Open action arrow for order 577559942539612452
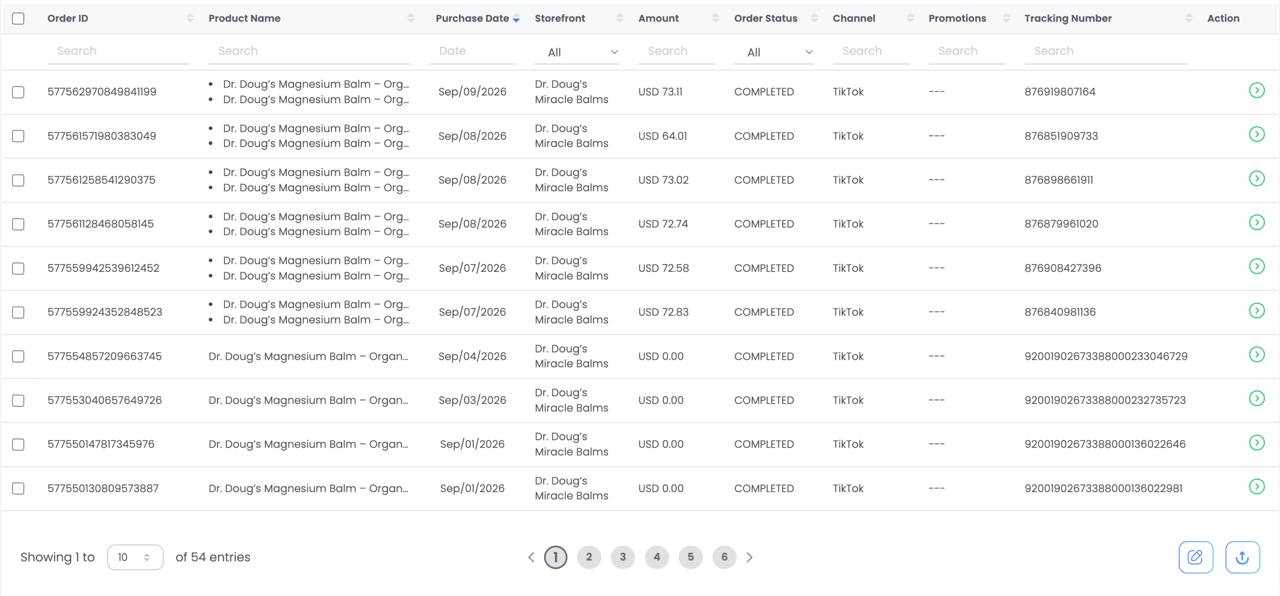Viewport: 1280px width, 596px height. [1256, 266]
